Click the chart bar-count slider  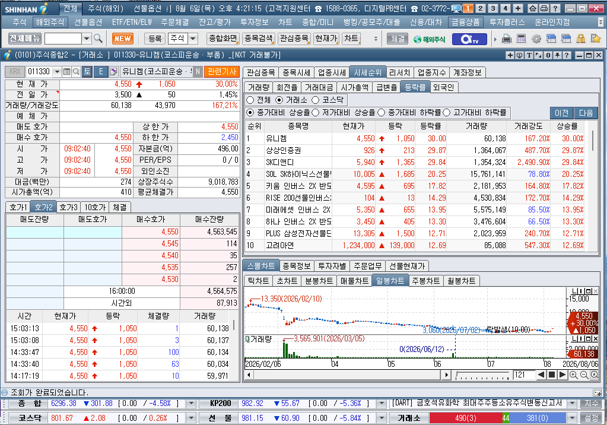(482, 375)
